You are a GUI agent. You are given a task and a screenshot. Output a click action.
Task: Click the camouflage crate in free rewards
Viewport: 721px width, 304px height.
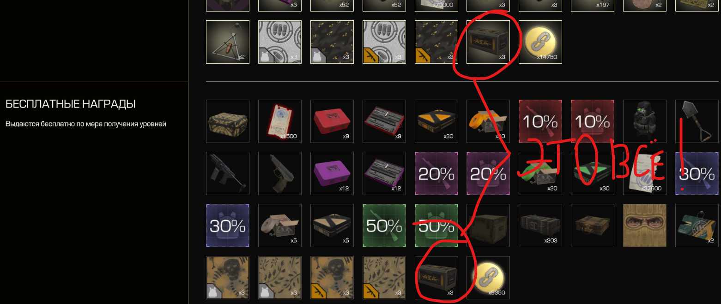(x=228, y=121)
